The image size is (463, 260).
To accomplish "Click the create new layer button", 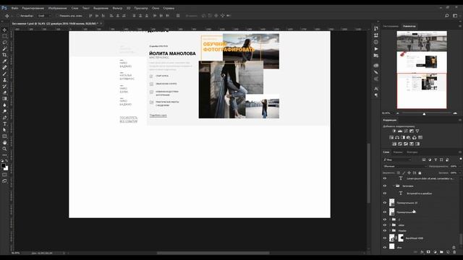I will click(x=448, y=252).
